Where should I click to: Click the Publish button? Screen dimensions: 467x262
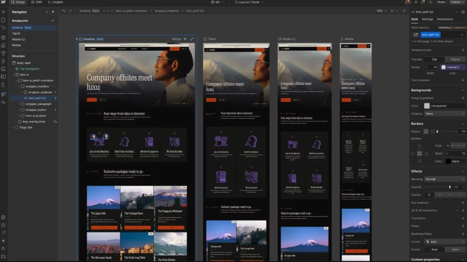coord(457,2)
